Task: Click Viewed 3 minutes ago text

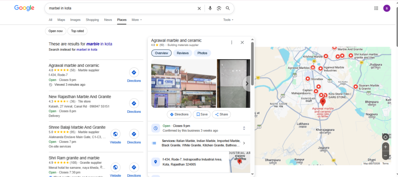Action: tap(70, 84)
